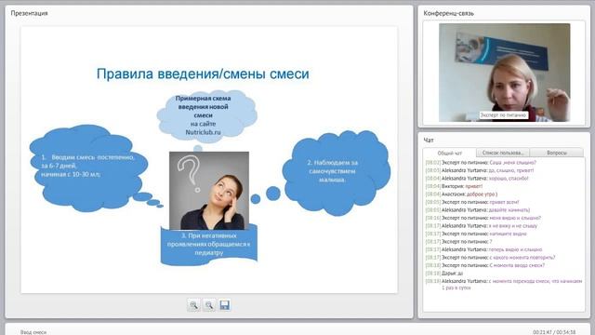This screenshot has width=595, height=335.
Task: Click chat message теперь видно и слышно
Action: [x=515, y=249]
